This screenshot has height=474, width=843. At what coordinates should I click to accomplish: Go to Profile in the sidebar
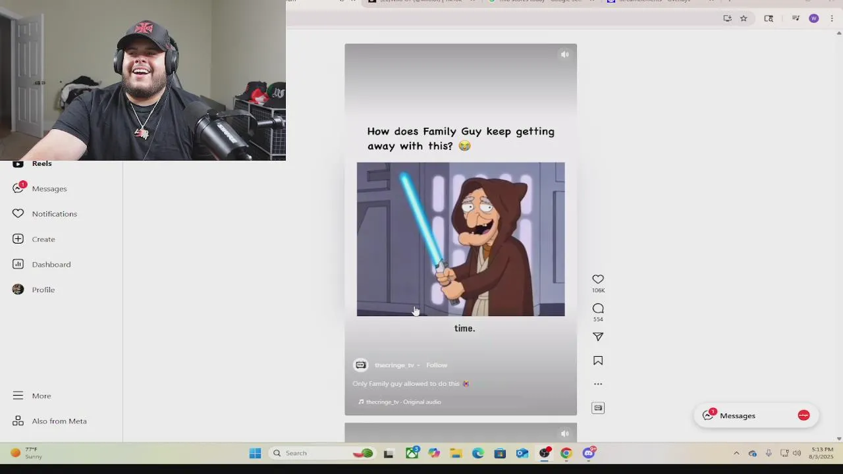click(34, 290)
